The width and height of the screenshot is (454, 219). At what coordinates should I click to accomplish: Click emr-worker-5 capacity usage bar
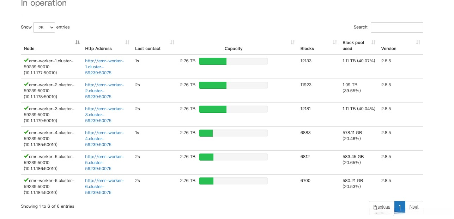click(x=233, y=157)
